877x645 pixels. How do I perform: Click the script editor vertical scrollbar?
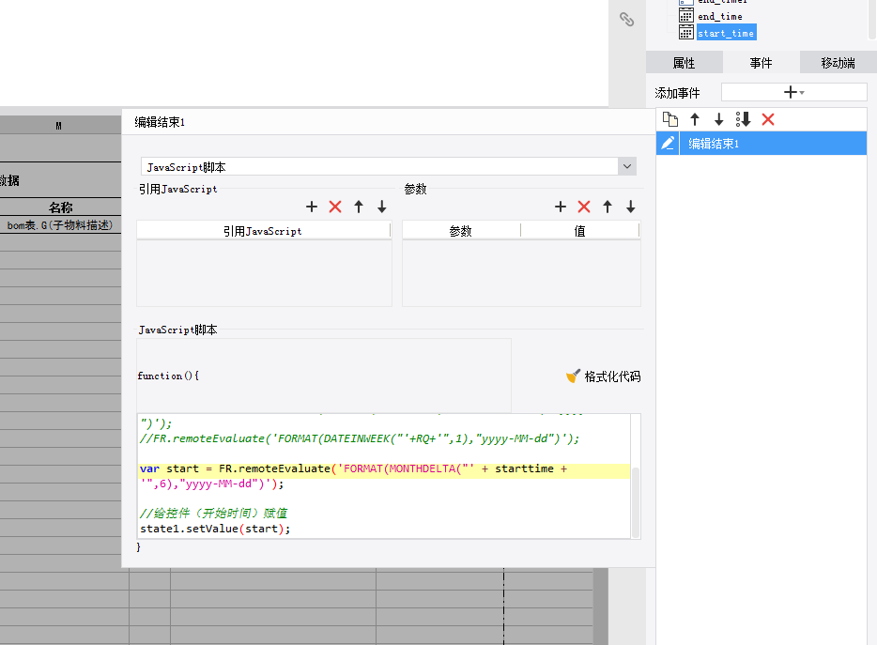[636, 501]
